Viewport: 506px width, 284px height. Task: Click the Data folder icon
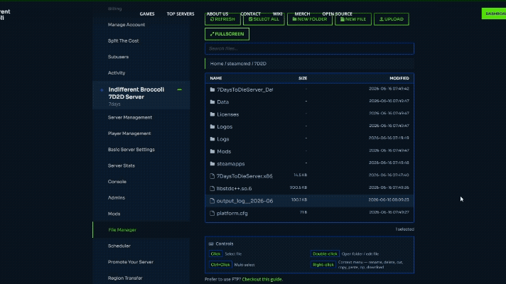point(212,102)
